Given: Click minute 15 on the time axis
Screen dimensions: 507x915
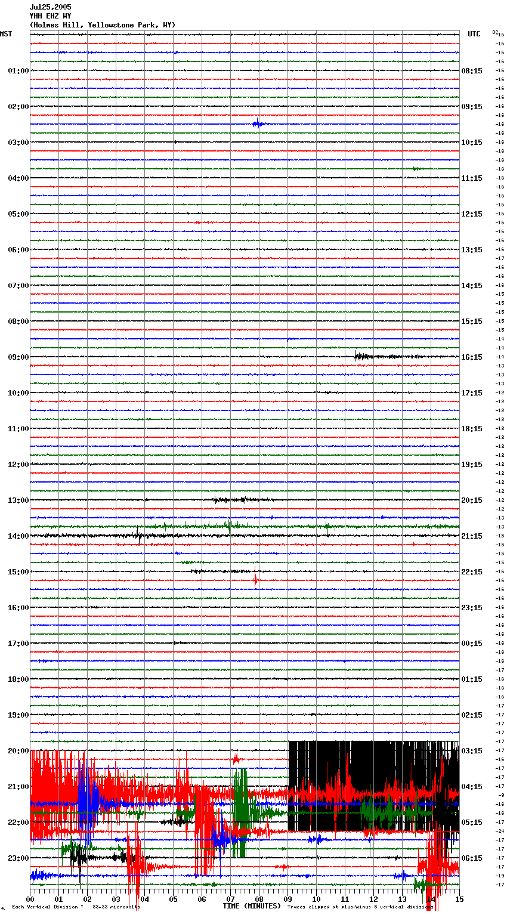Looking at the screenshot, I should [x=459, y=899].
